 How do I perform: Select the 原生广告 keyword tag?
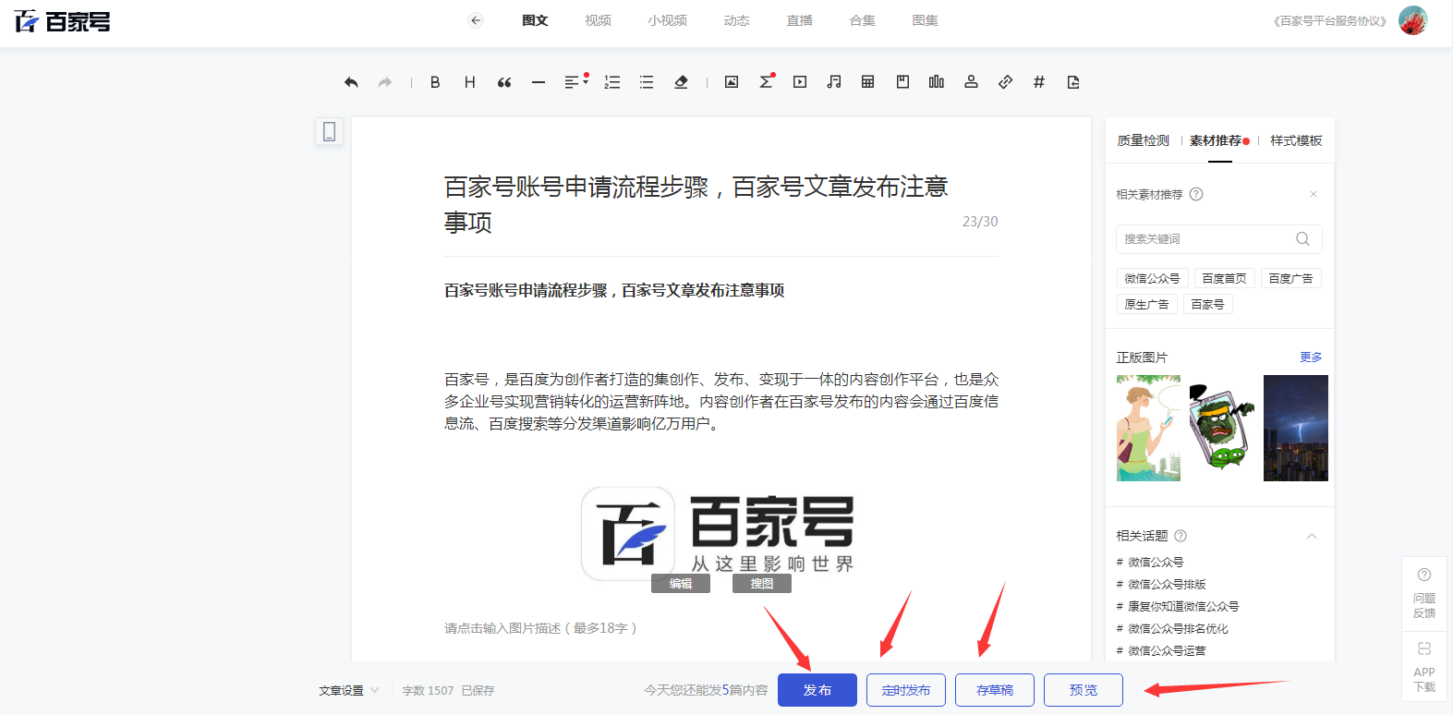click(1146, 304)
